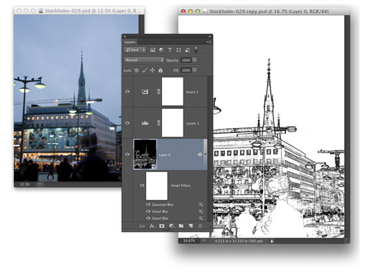
Task: Open blending options for Smart Blur below Gaussian Blur
Action: pos(201,211)
